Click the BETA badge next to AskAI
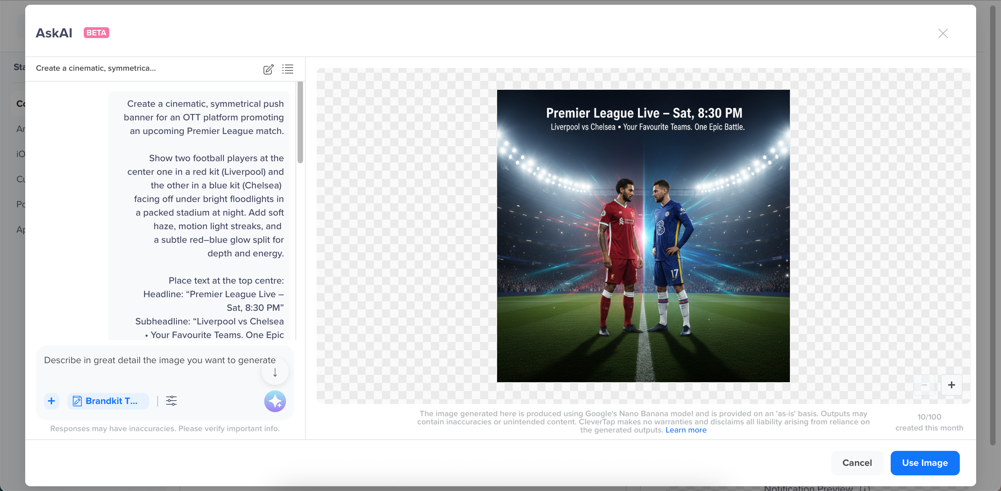The image size is (1001, 491). tap(96, 33)
